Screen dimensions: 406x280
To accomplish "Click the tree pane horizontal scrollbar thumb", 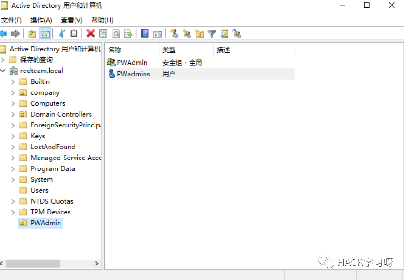I will (x=33, y=264).
